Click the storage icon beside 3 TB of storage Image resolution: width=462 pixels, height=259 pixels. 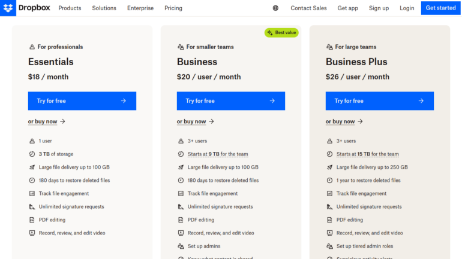pos(32,154)
